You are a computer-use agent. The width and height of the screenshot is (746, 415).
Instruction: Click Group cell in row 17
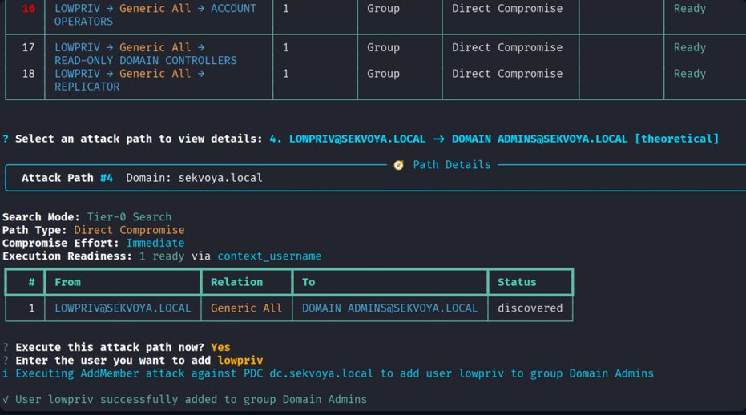[x=383, y=47]
